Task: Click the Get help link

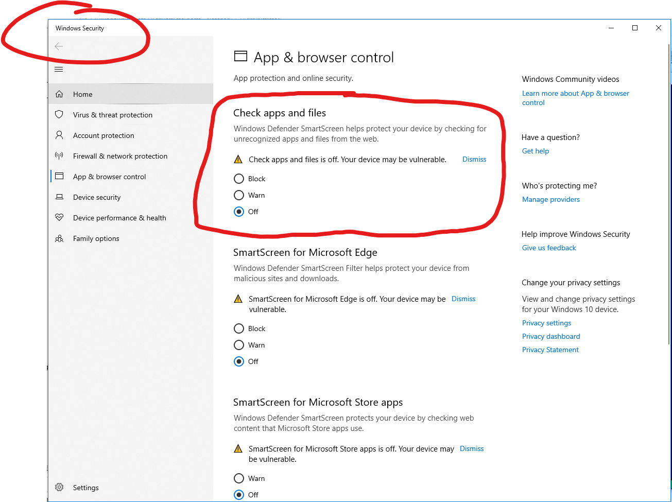Action: coord(536,151)
